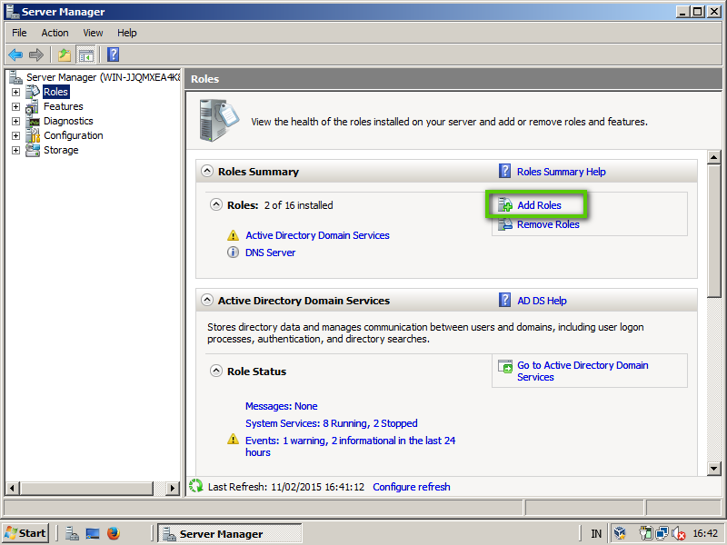Viewport: 727px width, 545px height.
Task: Collapse the Active Directory Domain Services section
Action: [207, 300]
